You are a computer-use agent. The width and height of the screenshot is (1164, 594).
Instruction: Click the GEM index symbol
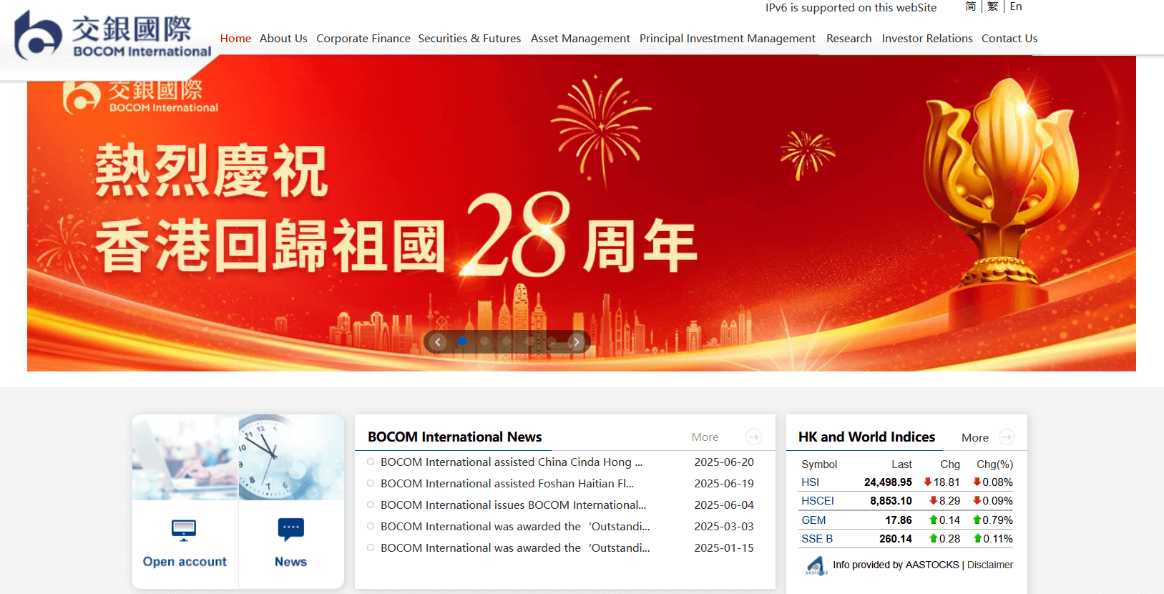(813, 520)
